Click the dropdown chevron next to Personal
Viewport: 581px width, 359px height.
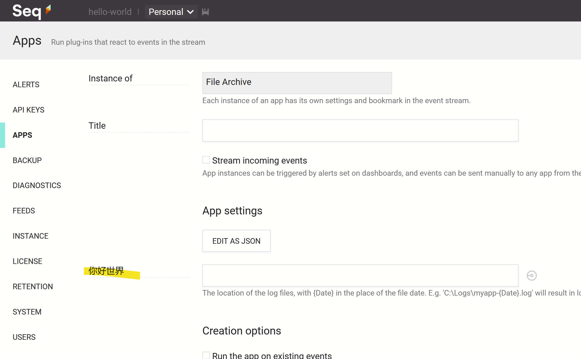(x=190, y=12)
